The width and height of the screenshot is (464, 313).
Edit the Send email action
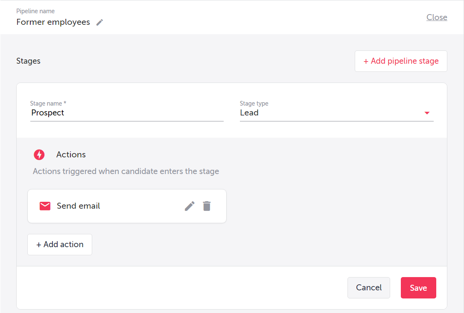[x=190, y=206]
